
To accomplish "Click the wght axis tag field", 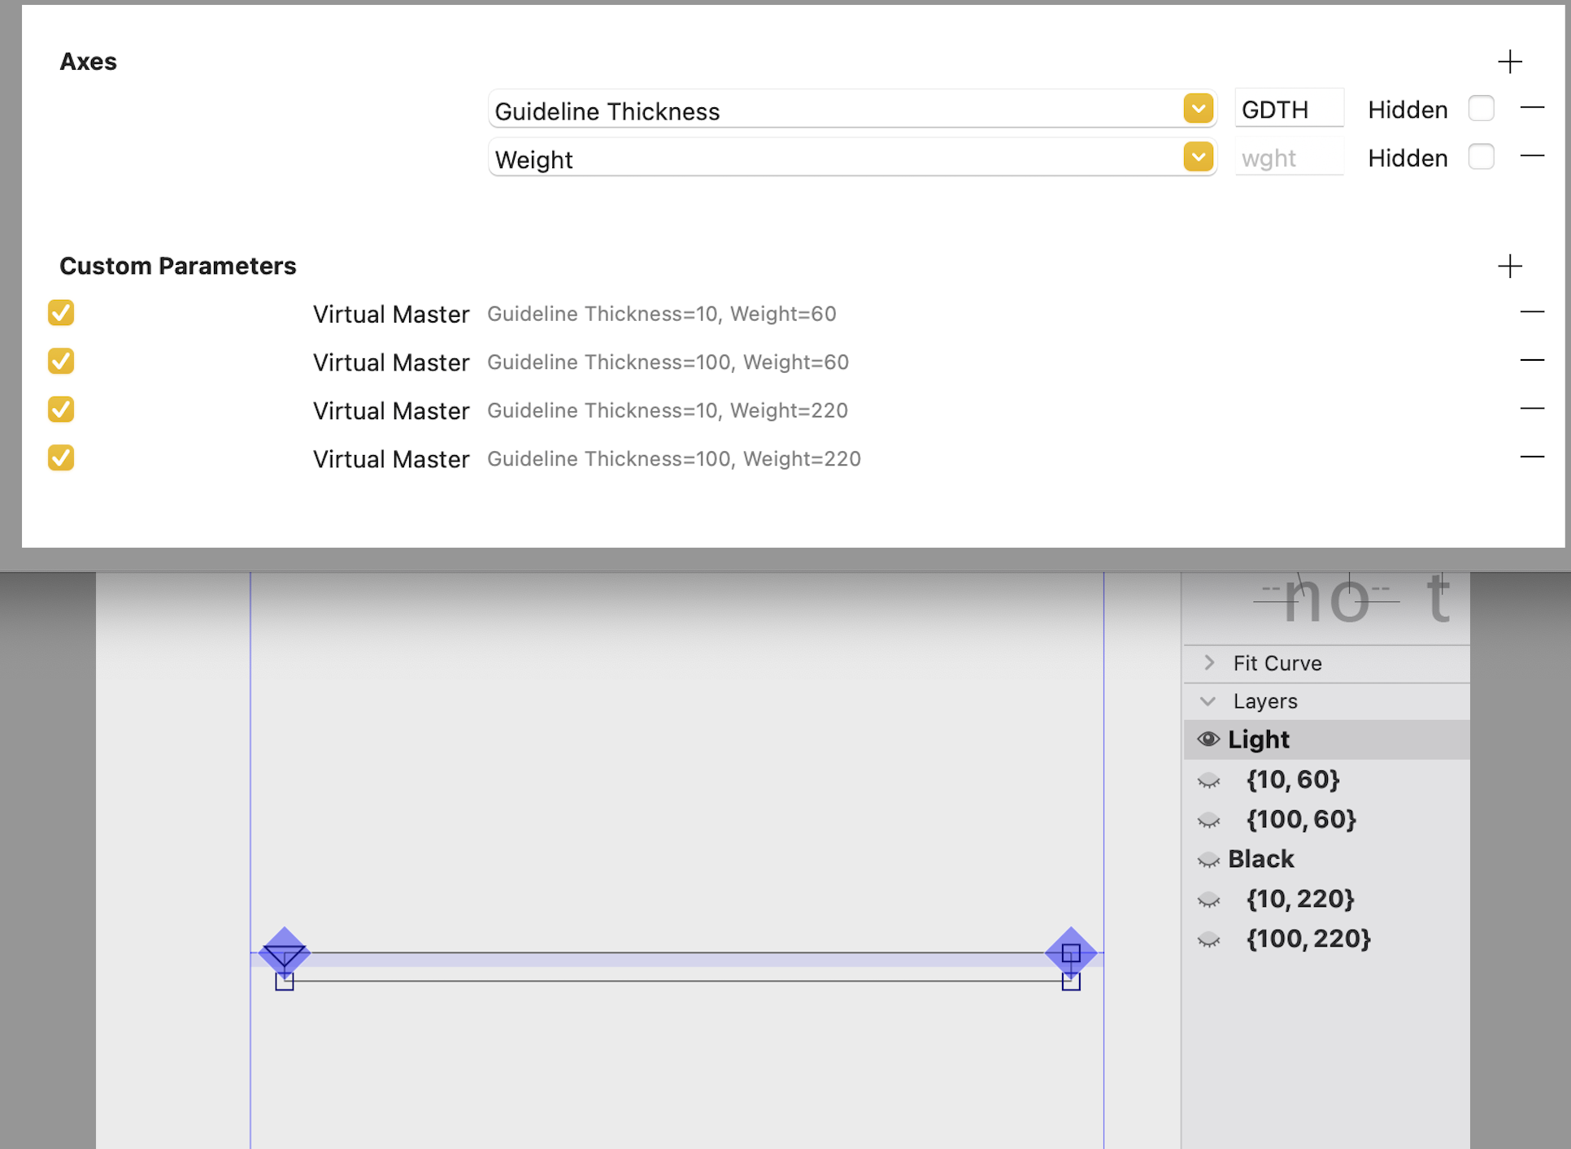I will coord(1289,156).
